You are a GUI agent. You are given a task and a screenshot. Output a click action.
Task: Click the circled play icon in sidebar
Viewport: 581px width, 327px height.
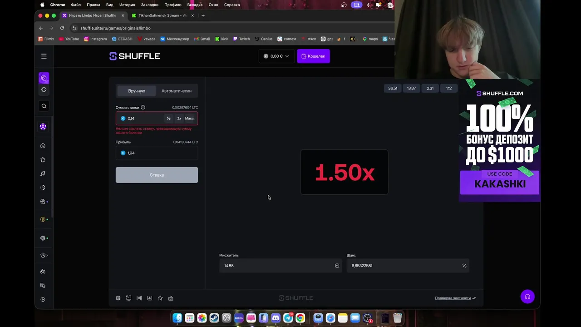tap(43, 299)
